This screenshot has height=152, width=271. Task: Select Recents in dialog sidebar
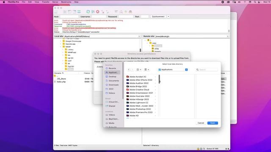click(x=112, y=68)
